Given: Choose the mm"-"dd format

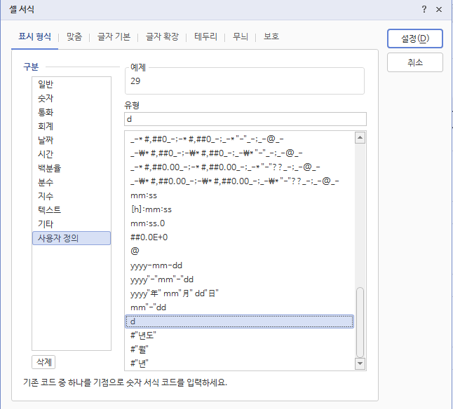Looking at the screenshot, I should tap(240, 307).
